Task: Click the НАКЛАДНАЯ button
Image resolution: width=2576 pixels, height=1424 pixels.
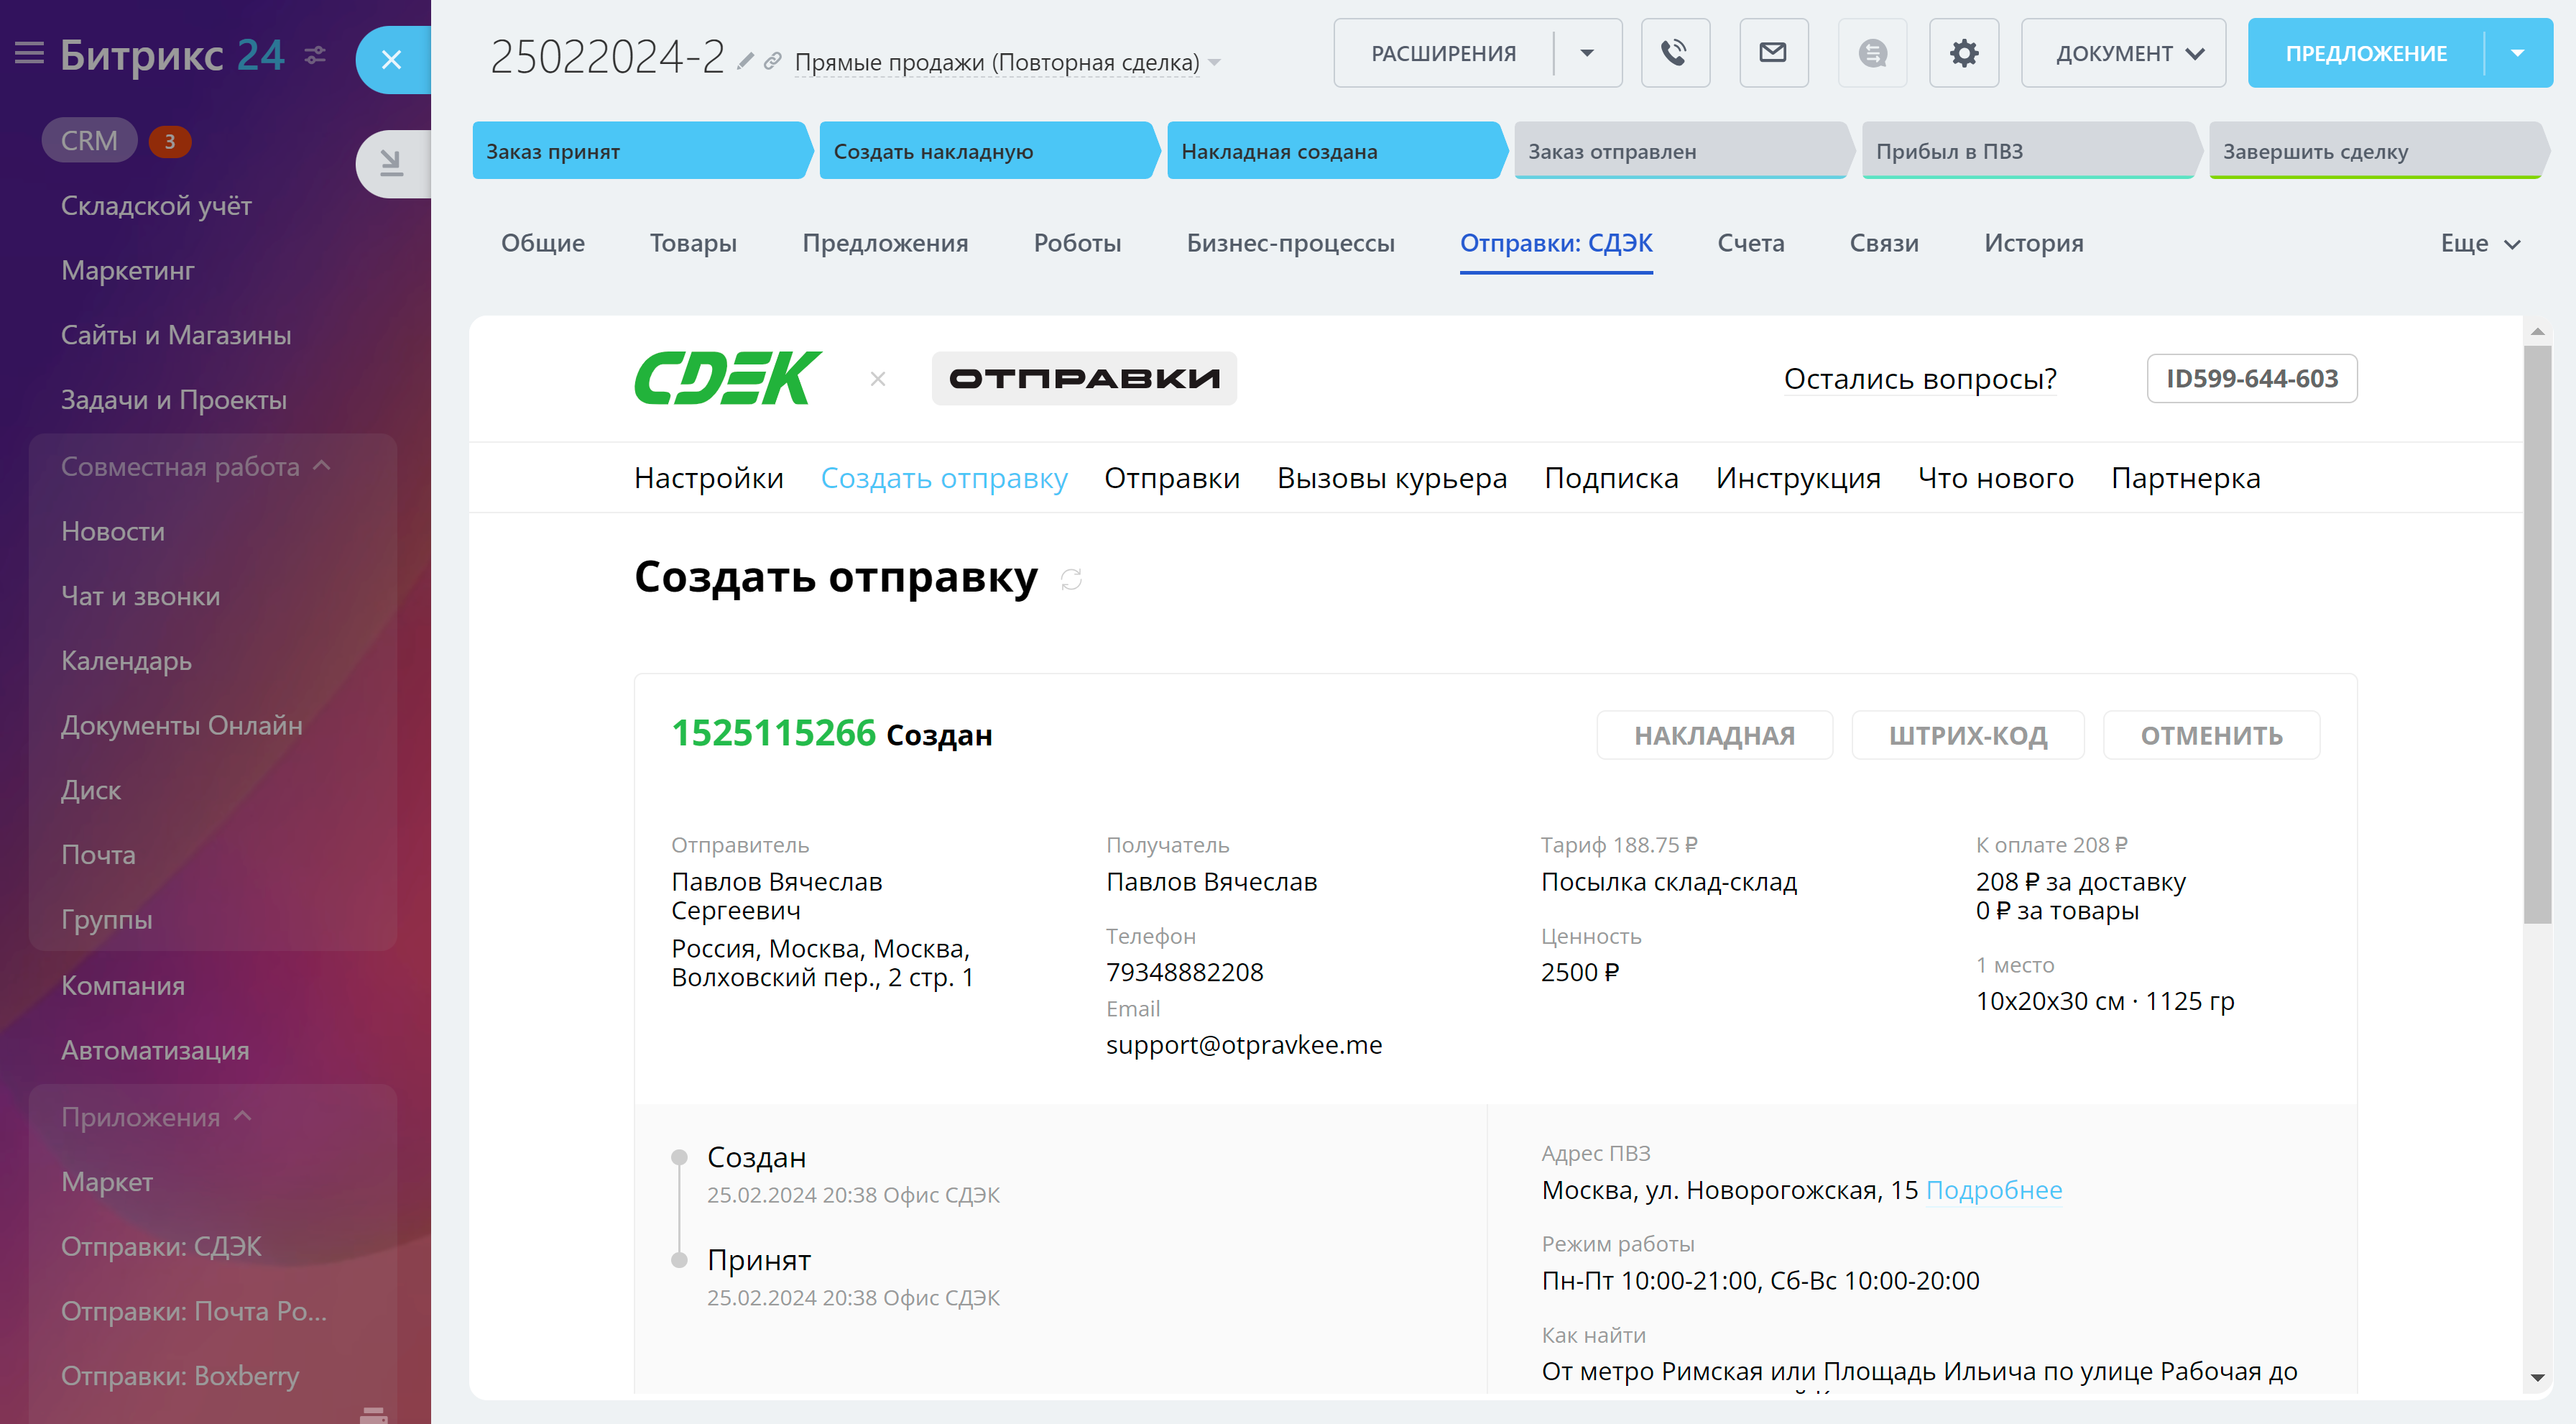Action: point(1714,735)
